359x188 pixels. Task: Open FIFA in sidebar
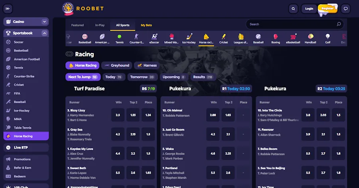click(x=26, y=94)
